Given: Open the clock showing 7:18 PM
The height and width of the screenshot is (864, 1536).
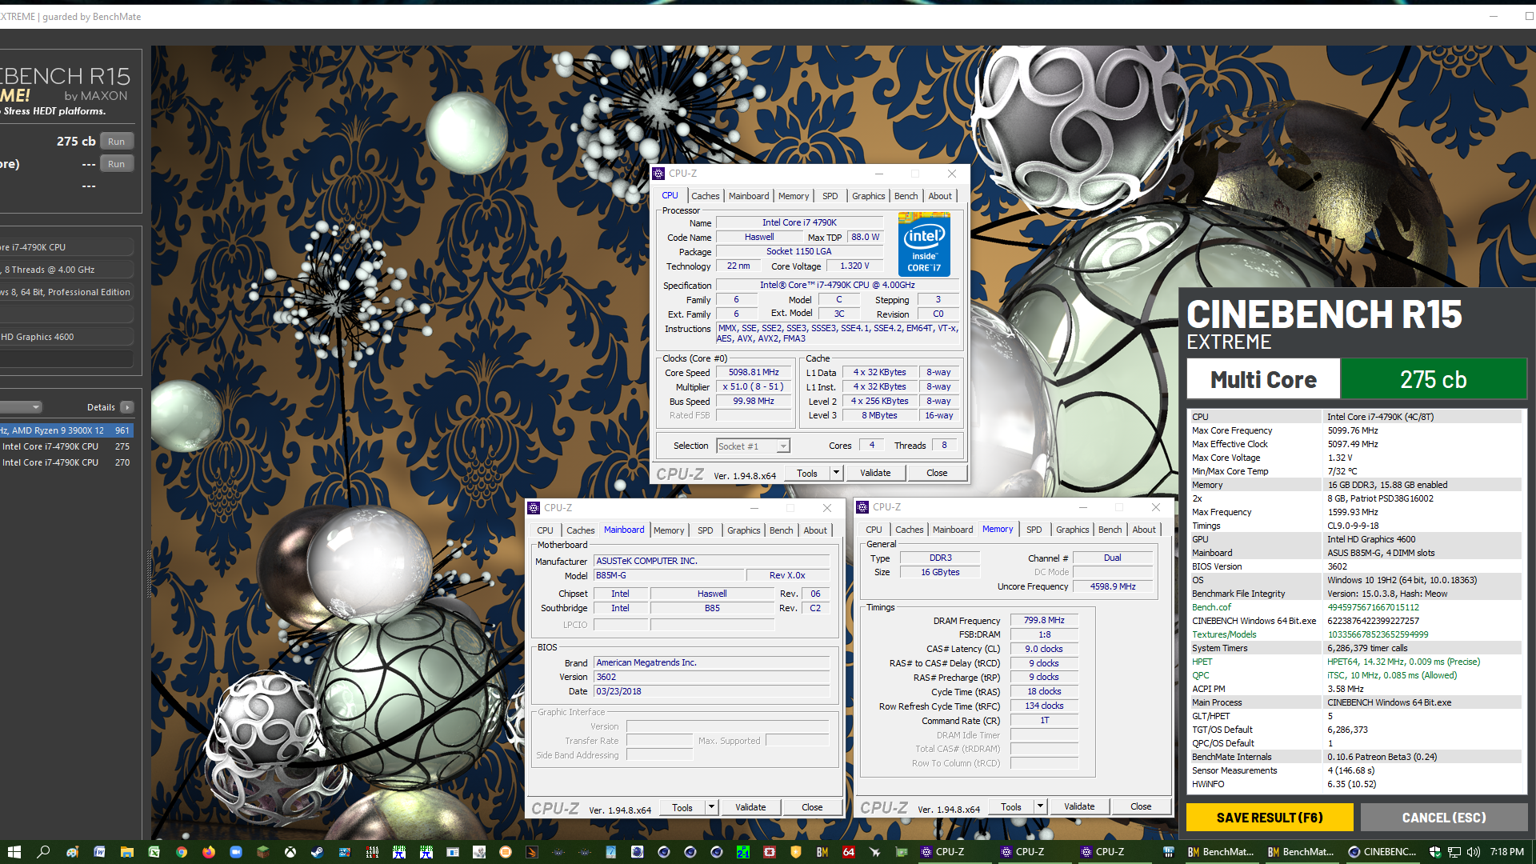Looking at the screenshot, I should (1506, 852).
